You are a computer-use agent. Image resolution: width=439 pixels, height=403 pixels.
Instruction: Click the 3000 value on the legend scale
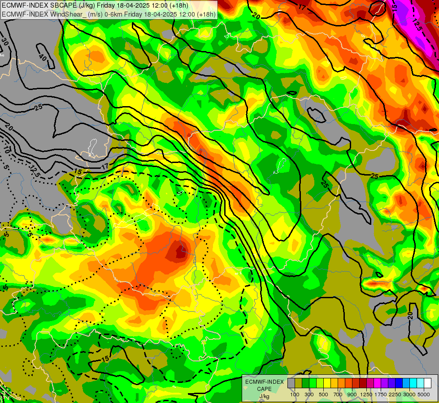(409, 394)
